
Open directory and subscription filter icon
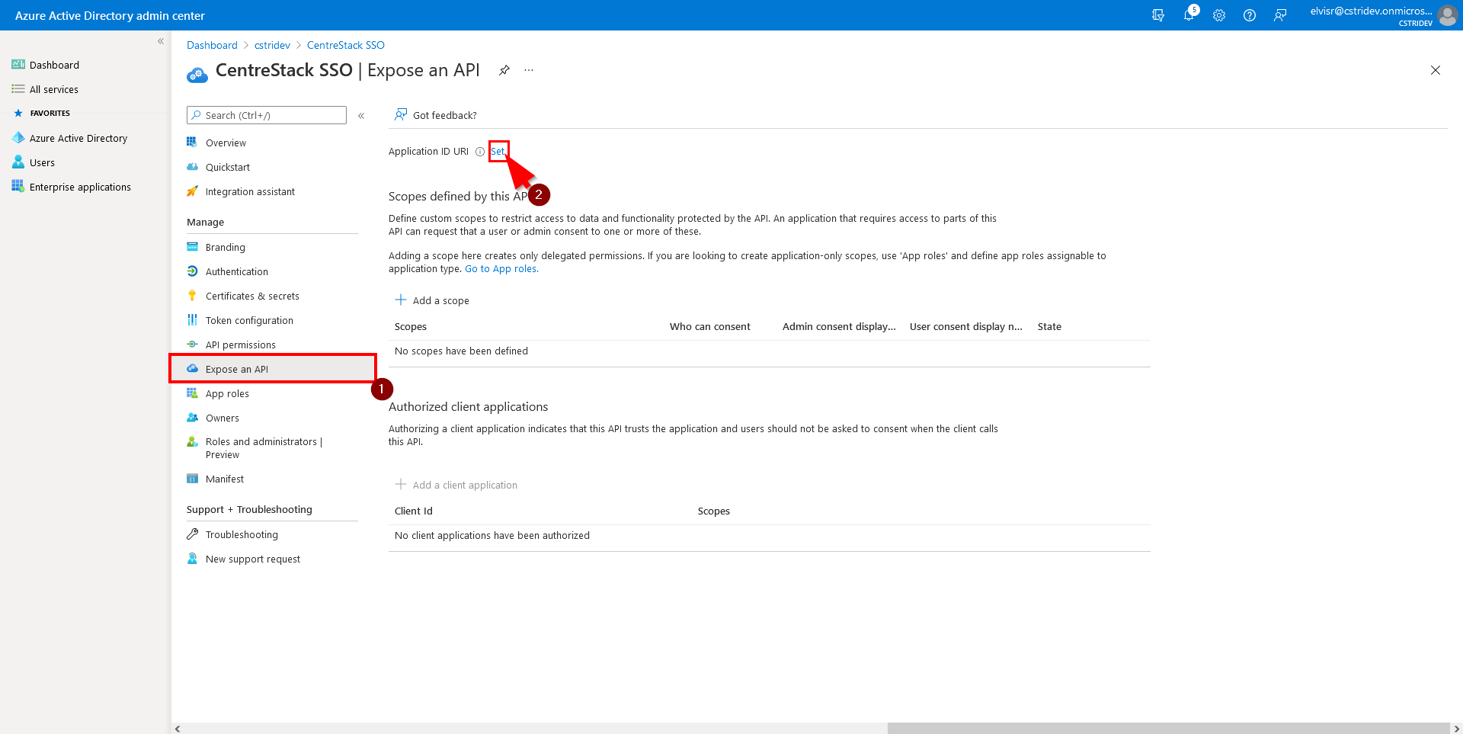pos(1158,15)
